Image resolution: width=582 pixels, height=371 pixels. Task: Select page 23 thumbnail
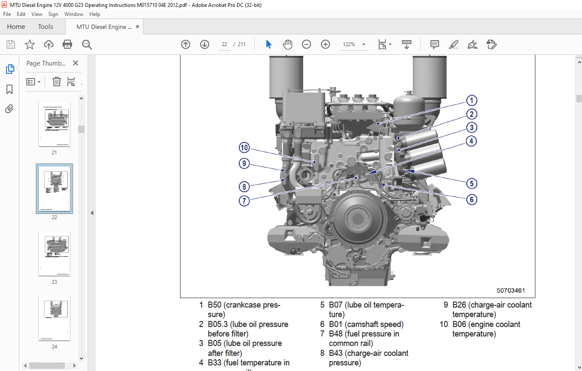[x=54, y=253]
